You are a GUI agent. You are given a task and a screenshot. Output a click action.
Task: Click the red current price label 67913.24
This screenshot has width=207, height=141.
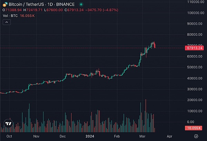195,48
